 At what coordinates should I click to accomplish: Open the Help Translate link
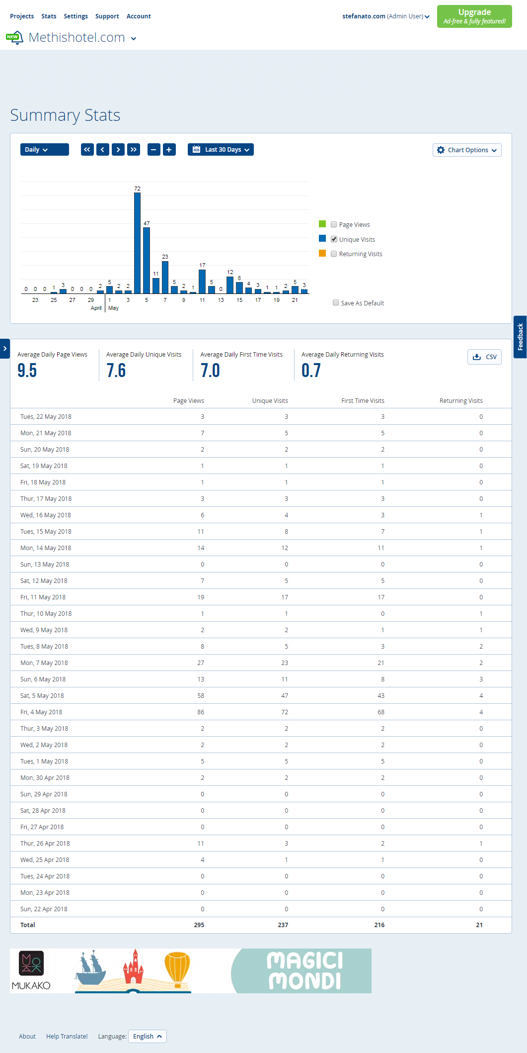pyautogui.click(x=67, y=1036)
